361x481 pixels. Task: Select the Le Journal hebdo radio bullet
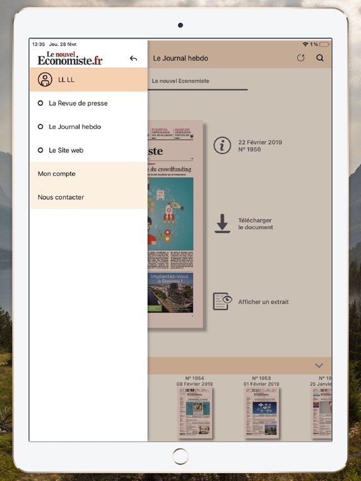tap(40, 127)
